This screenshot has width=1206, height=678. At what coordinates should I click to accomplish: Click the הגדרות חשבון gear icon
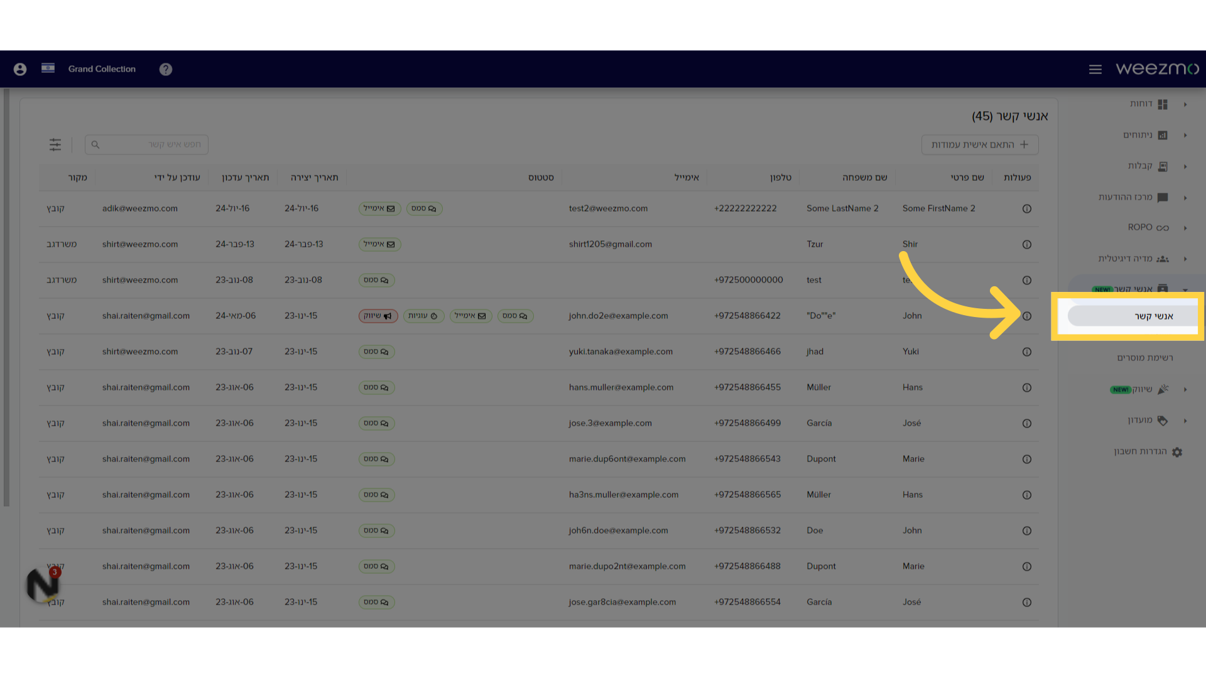(1177, 452)
